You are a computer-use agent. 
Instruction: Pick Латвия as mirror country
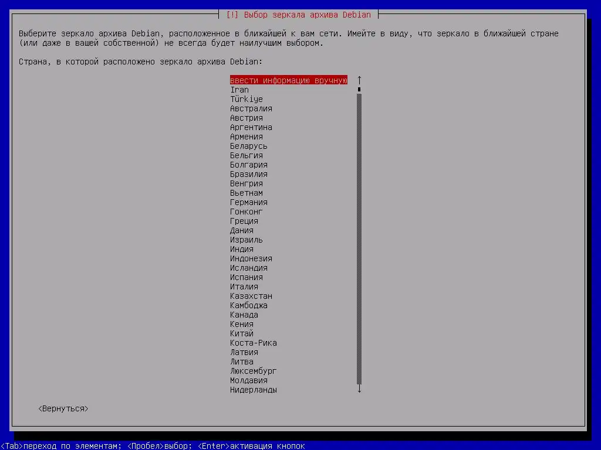tap(244, 352)
